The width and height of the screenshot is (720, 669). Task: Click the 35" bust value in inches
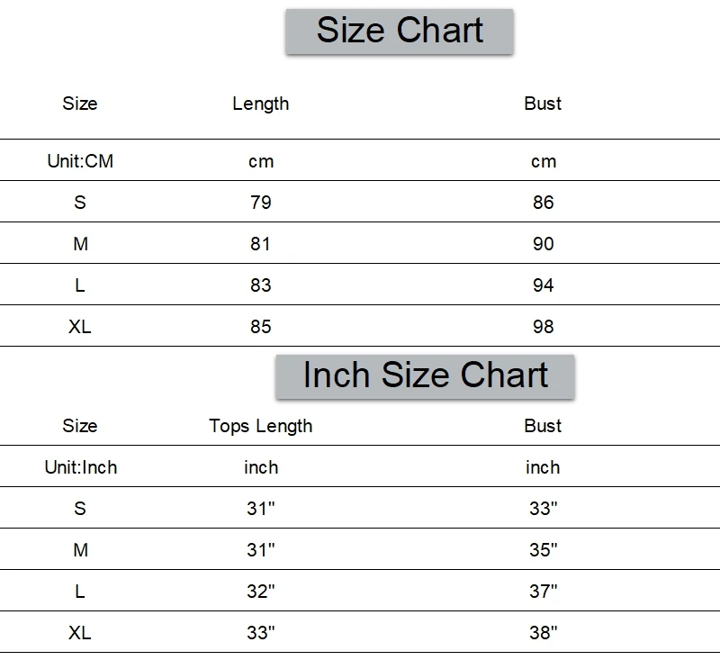pyautogui.click(x=543, y=550)
